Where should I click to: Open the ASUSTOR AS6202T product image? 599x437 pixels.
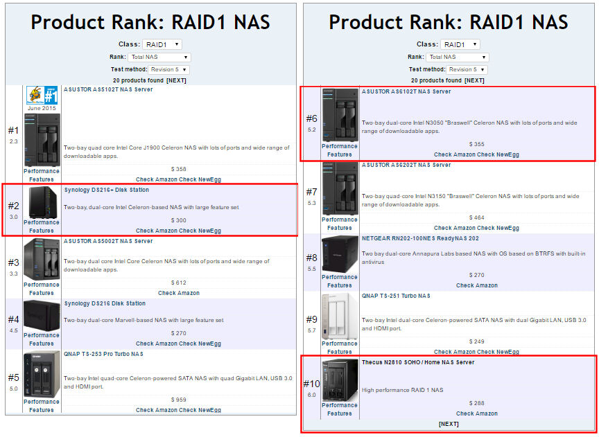click(340, 188)
